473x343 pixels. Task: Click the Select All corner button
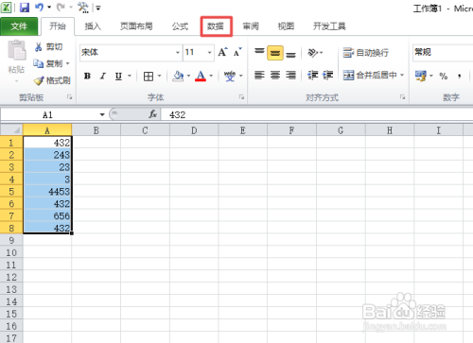tap(11, 129)
